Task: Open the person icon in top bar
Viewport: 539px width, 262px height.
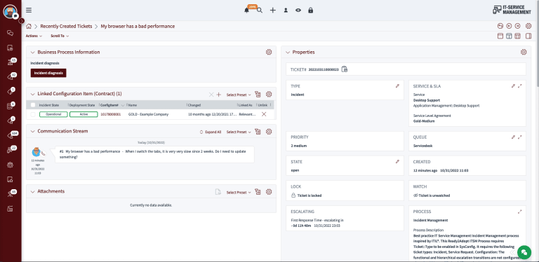Action: pyautogui.click(x=286, y=11)
